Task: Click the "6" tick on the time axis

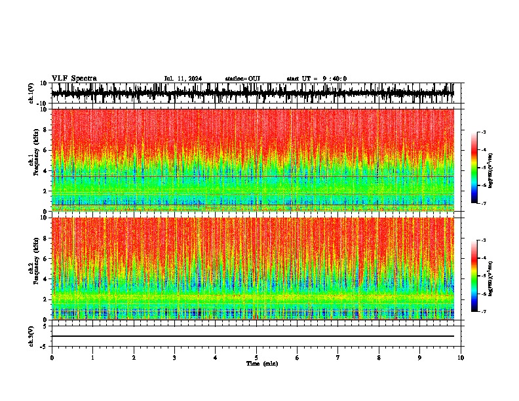Action: tap(297, 358)
